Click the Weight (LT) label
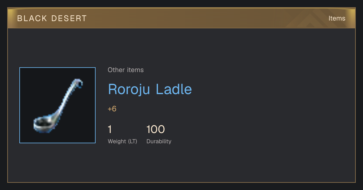Image resolution: width=363 pixels, height=190 pixels. tap(123, 141)
